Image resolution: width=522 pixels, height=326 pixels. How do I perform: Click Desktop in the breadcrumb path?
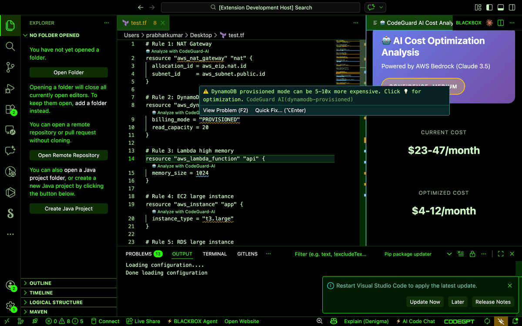pos(201,35)
